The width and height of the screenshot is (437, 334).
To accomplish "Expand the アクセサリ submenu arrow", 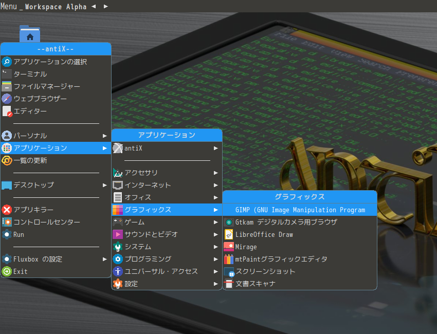I will (216, 173).
